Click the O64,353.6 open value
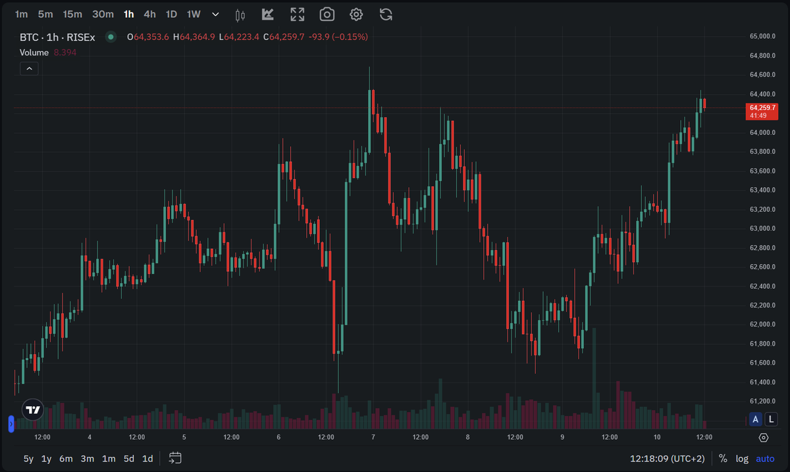 coord(147,37)
